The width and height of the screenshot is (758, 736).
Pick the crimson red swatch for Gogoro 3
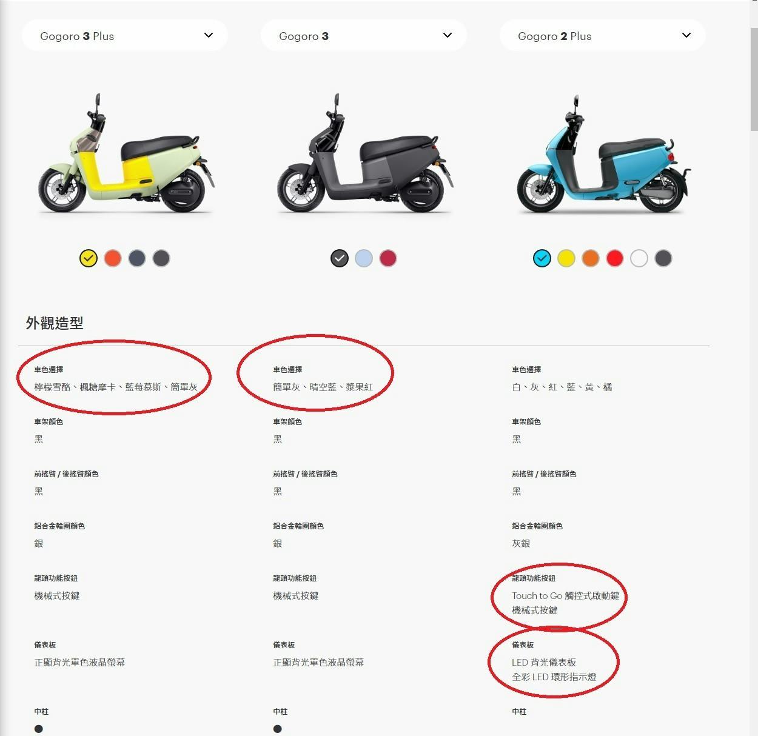pyautogui.click(x=388, y=258)
